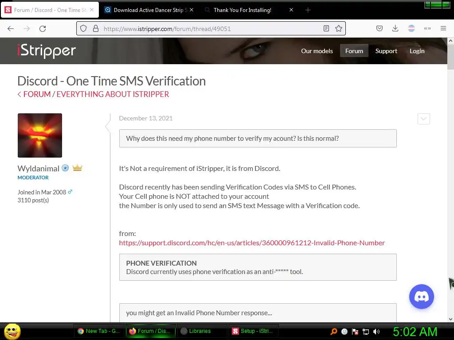Click the striped round extension icon
This screenshot has width=454, height=340.
(411, 28)
